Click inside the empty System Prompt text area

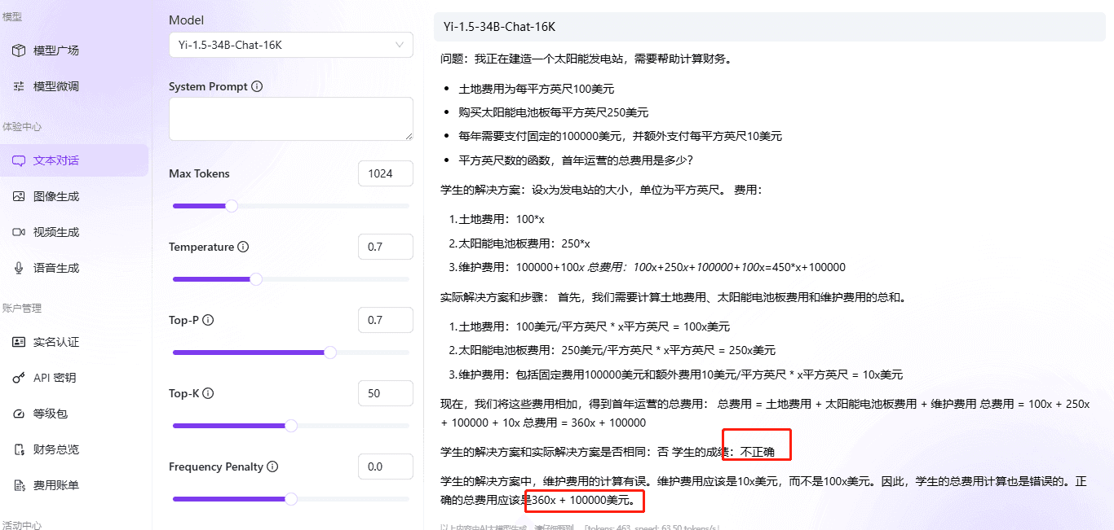click(x=290, y=119)
